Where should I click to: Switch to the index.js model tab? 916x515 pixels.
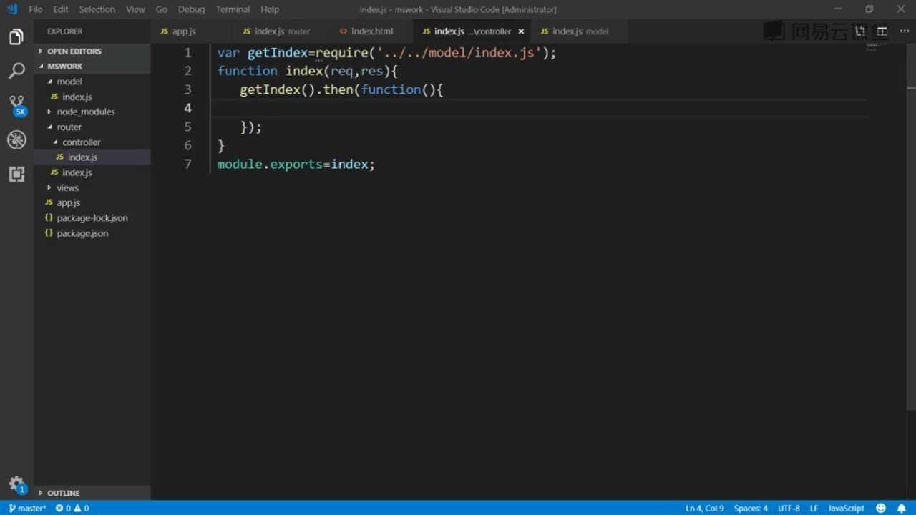tap(580, 31)
